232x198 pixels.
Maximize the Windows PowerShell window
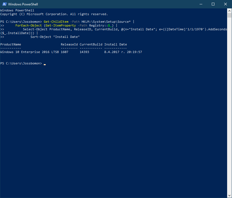213,4
